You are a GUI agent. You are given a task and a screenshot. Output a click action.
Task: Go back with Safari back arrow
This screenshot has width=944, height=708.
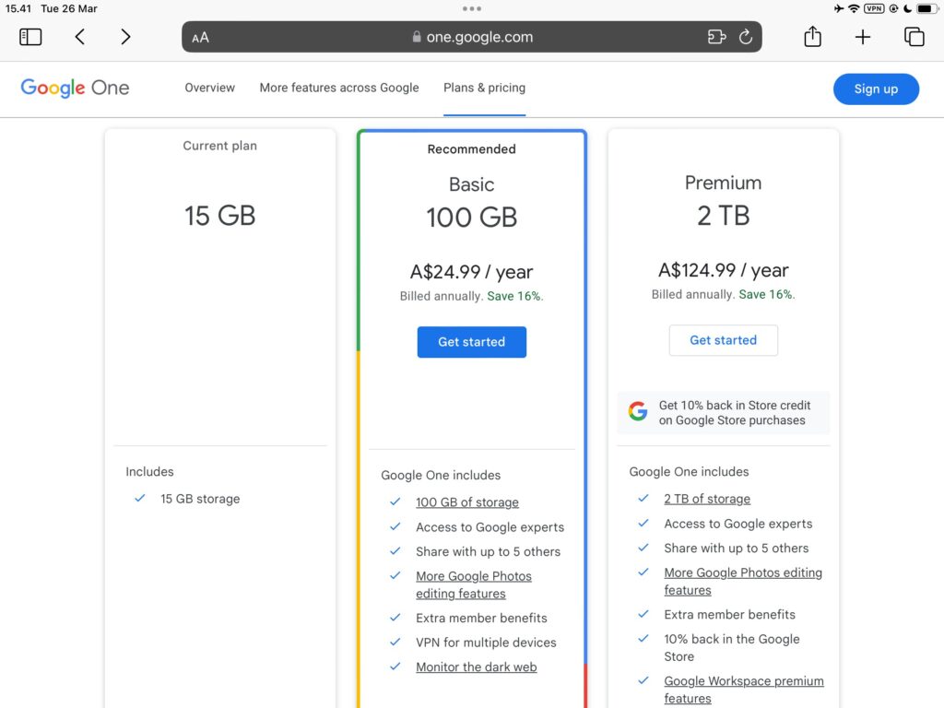[79, 37]
